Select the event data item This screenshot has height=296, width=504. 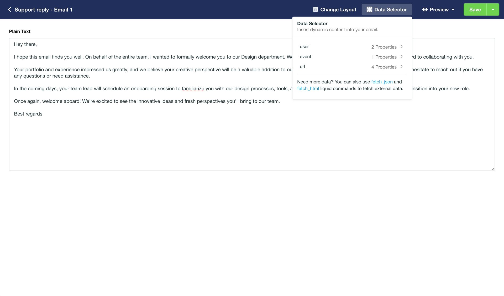pyautogui.click(x=305, y=57)
